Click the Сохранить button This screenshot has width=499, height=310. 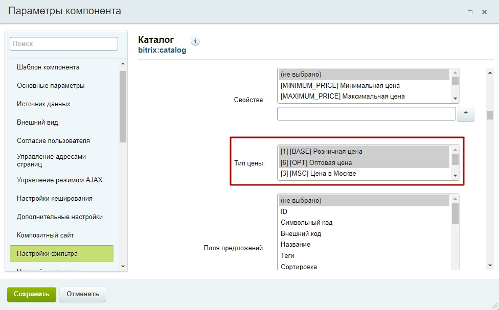point(32,294)
